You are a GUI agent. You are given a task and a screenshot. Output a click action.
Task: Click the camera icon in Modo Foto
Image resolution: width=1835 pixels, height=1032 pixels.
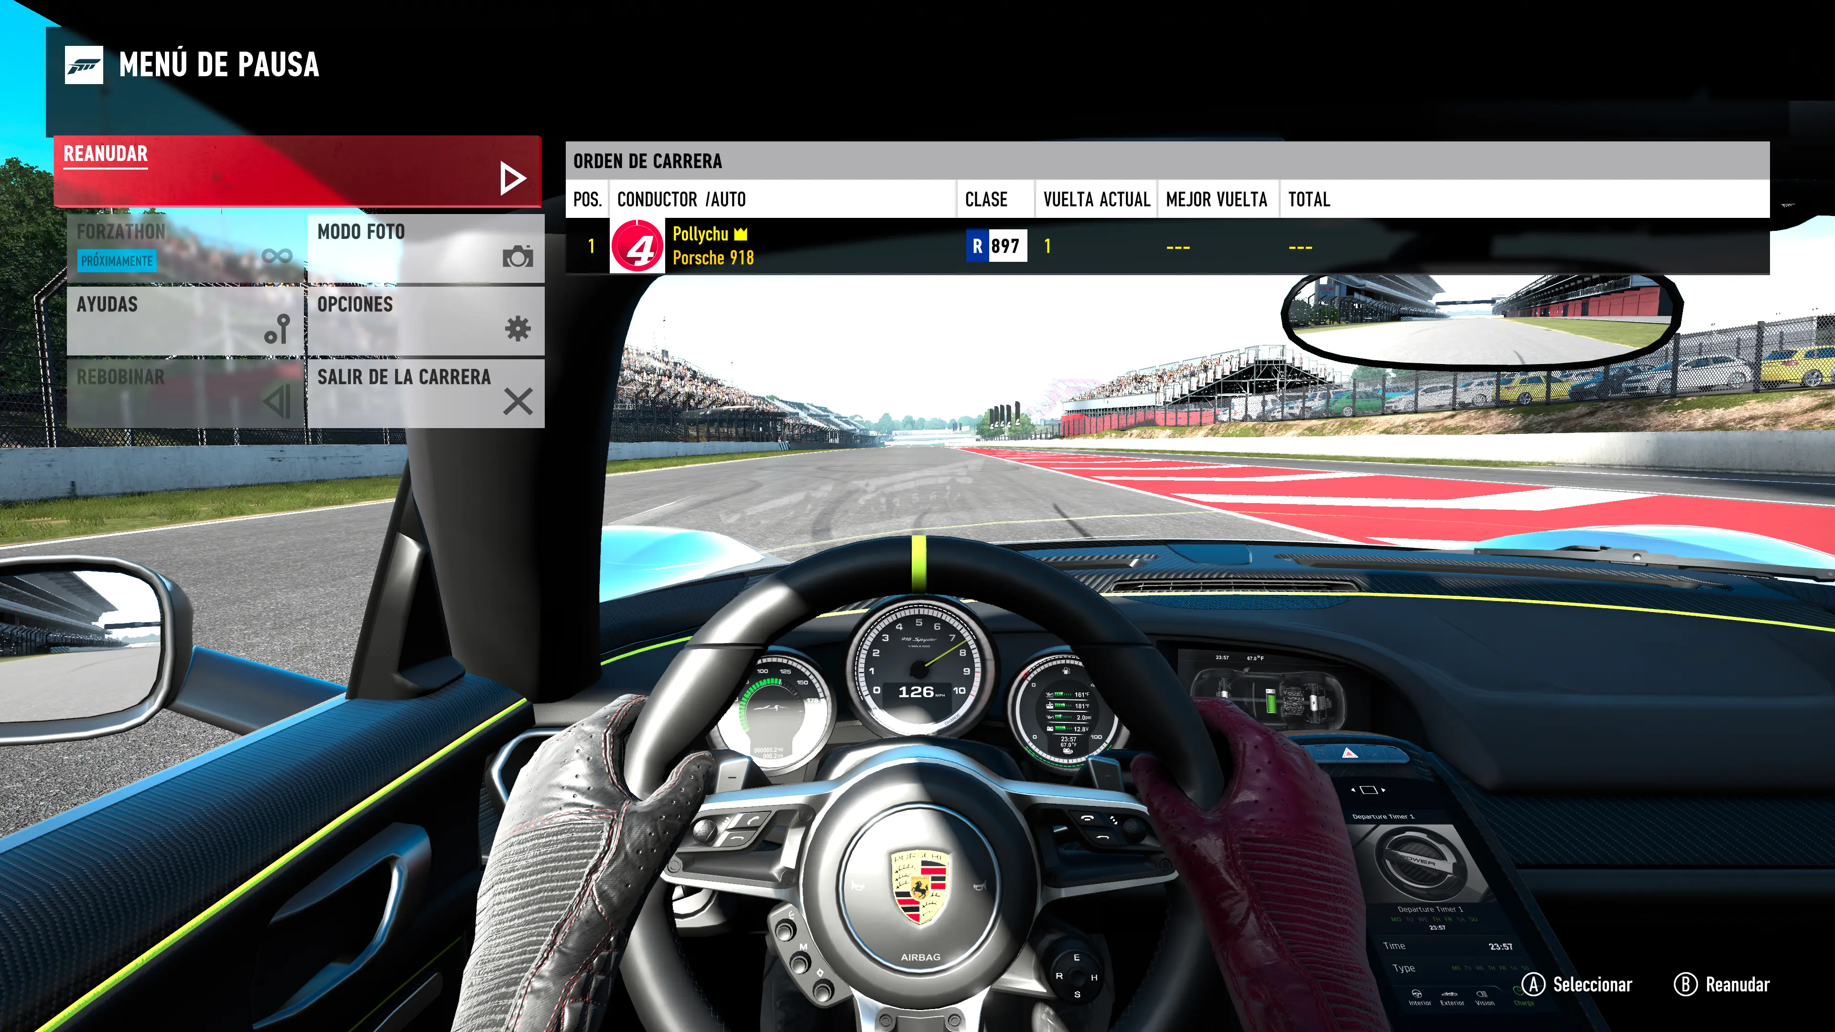pyautogui.click(x=518, y=257)
